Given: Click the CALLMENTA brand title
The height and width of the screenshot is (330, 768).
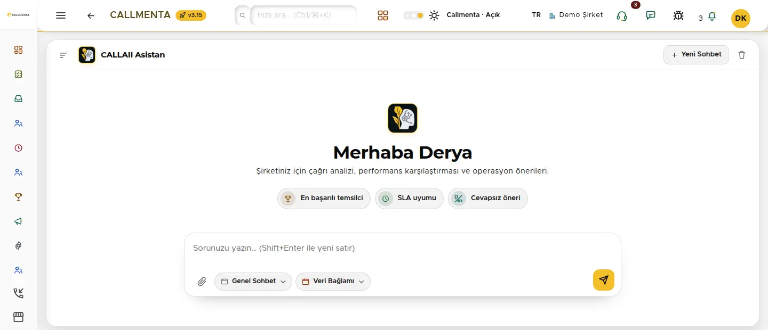Looking at the screenshot, I should 140,15.
